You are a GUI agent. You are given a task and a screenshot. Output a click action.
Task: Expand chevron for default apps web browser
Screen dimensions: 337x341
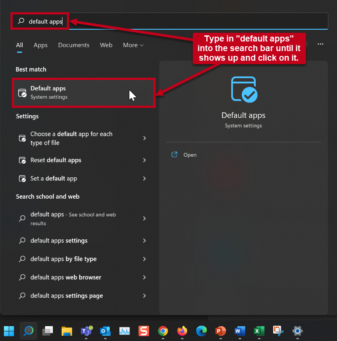144,277
